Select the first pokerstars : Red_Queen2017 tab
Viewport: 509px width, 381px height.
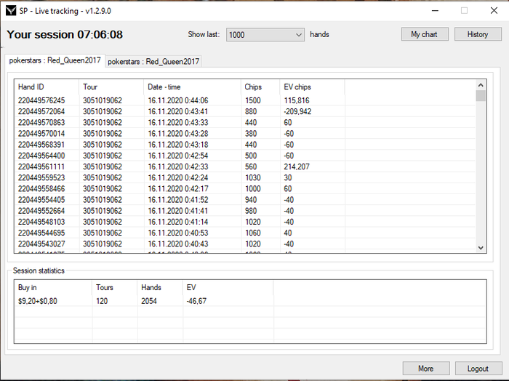55,60
